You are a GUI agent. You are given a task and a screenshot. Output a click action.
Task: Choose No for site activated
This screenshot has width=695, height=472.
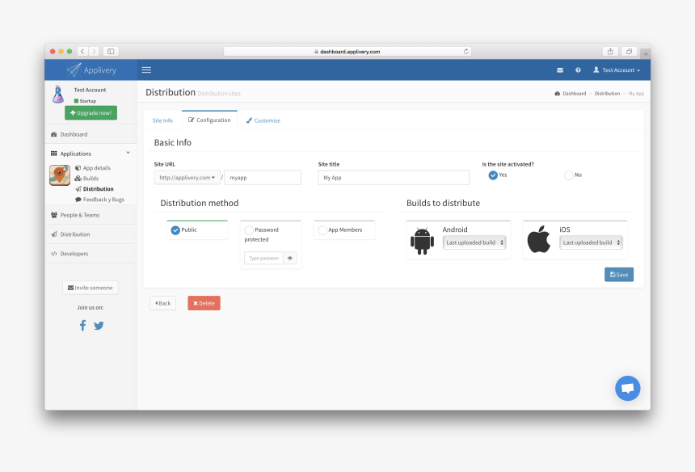(568, 175)
